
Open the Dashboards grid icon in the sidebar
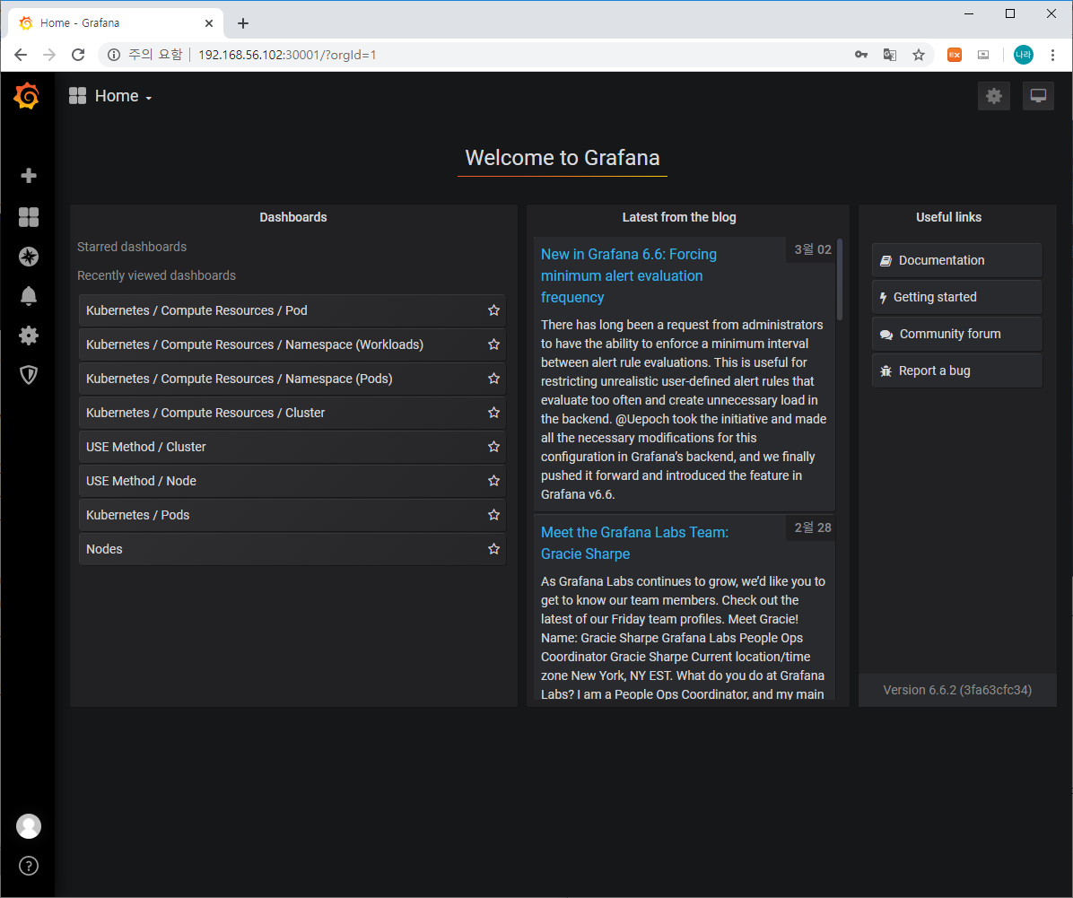[28, 217]
